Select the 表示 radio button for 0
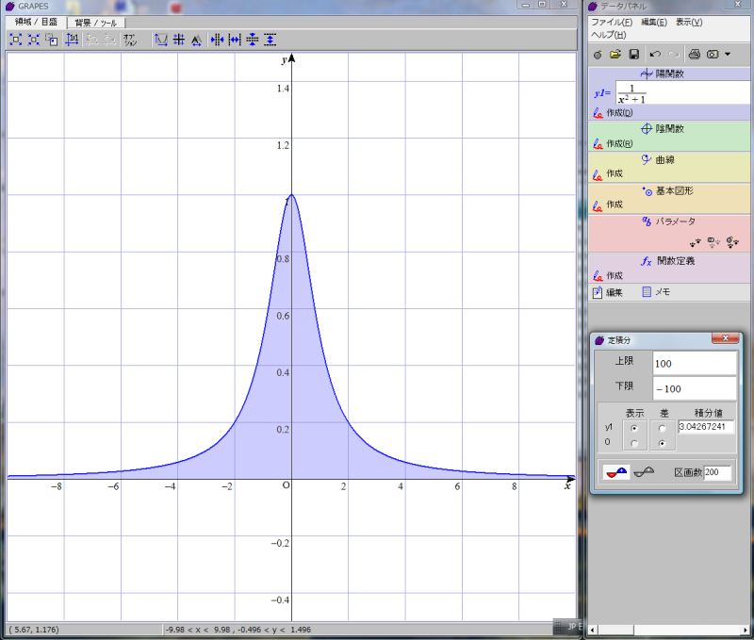This screenshot has width=754, height=640. coord(632,443)
